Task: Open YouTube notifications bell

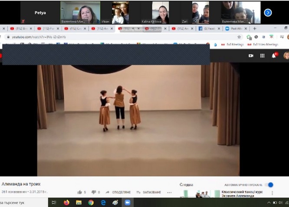Action: coord(274,56)
